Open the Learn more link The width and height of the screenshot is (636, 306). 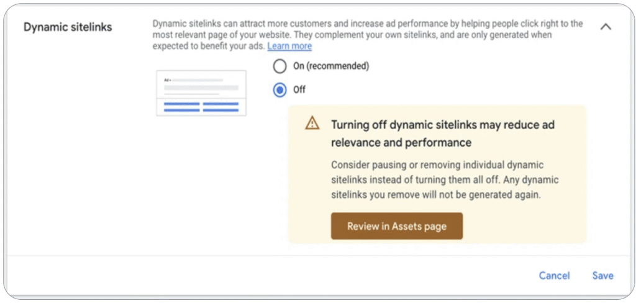[289, 46]
